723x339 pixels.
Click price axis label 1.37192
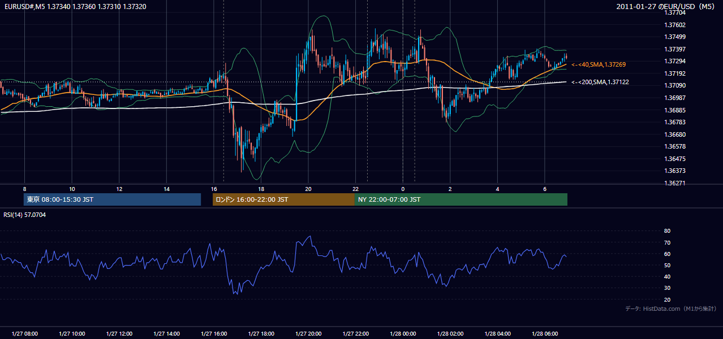point(675,73)
